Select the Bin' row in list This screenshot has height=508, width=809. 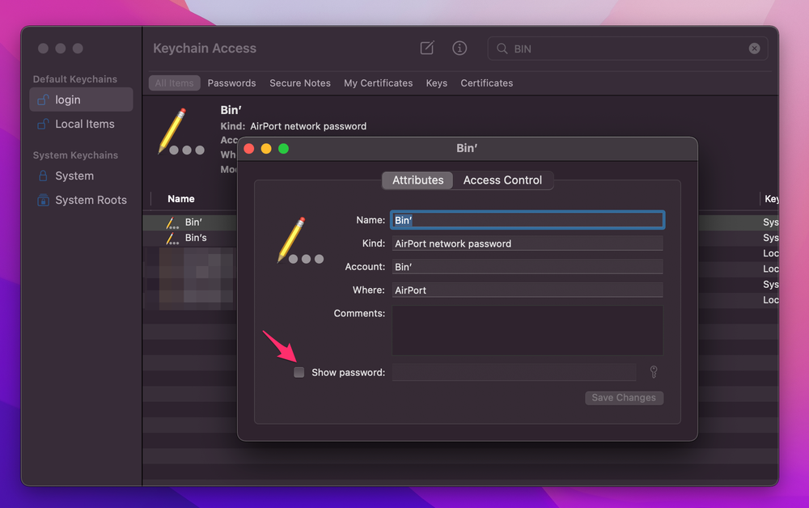coord(190,222)
